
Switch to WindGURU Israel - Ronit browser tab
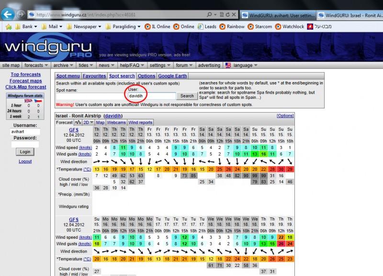[x=350, y=15]
